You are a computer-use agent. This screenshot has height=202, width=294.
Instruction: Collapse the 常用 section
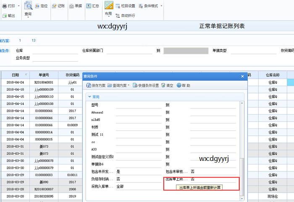(89, 97)
